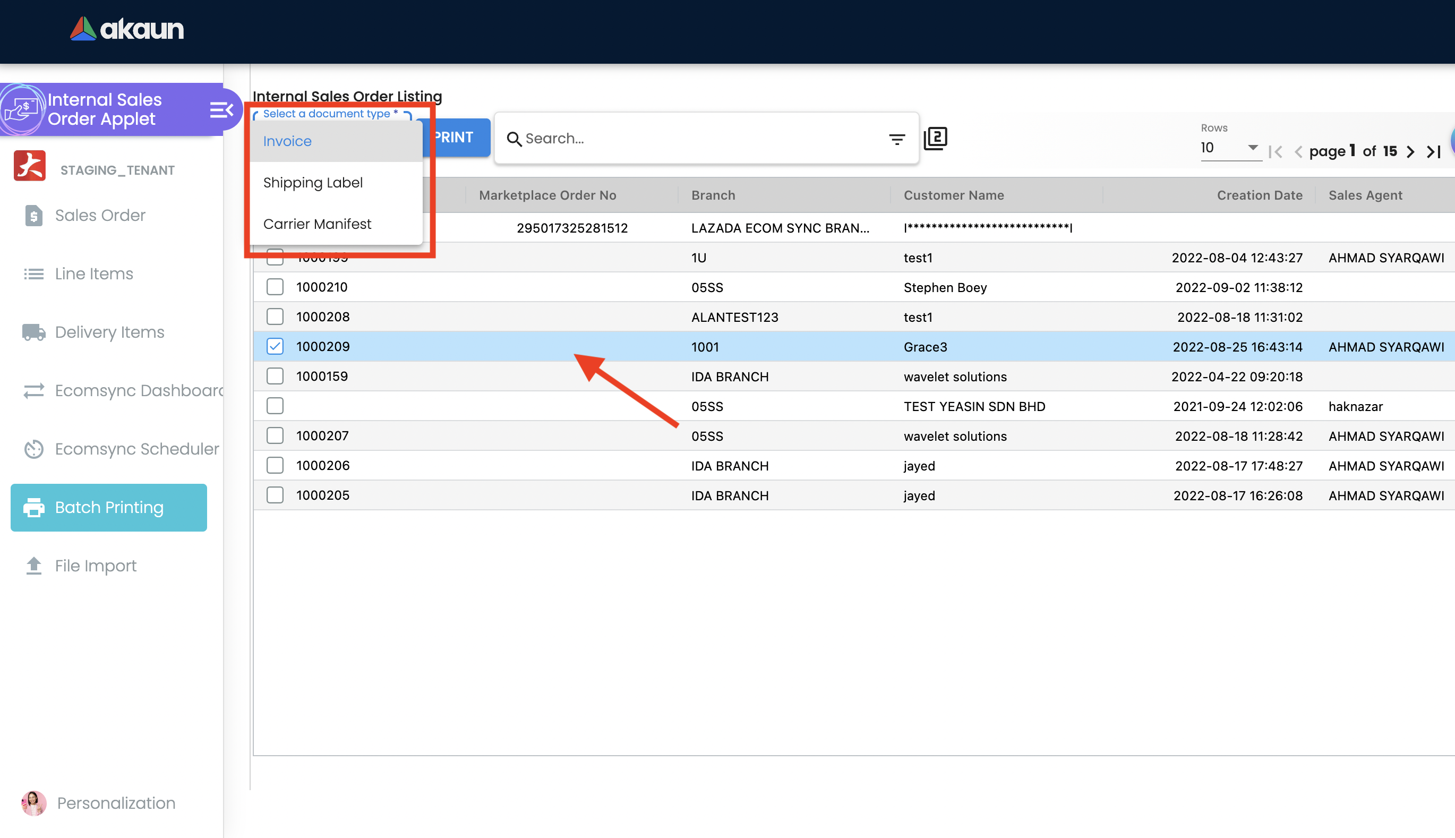This screenshot has width=1455, height=838.
Task: Open Ecomsync Scheduler clock icon
Action: tap(33, 449)
